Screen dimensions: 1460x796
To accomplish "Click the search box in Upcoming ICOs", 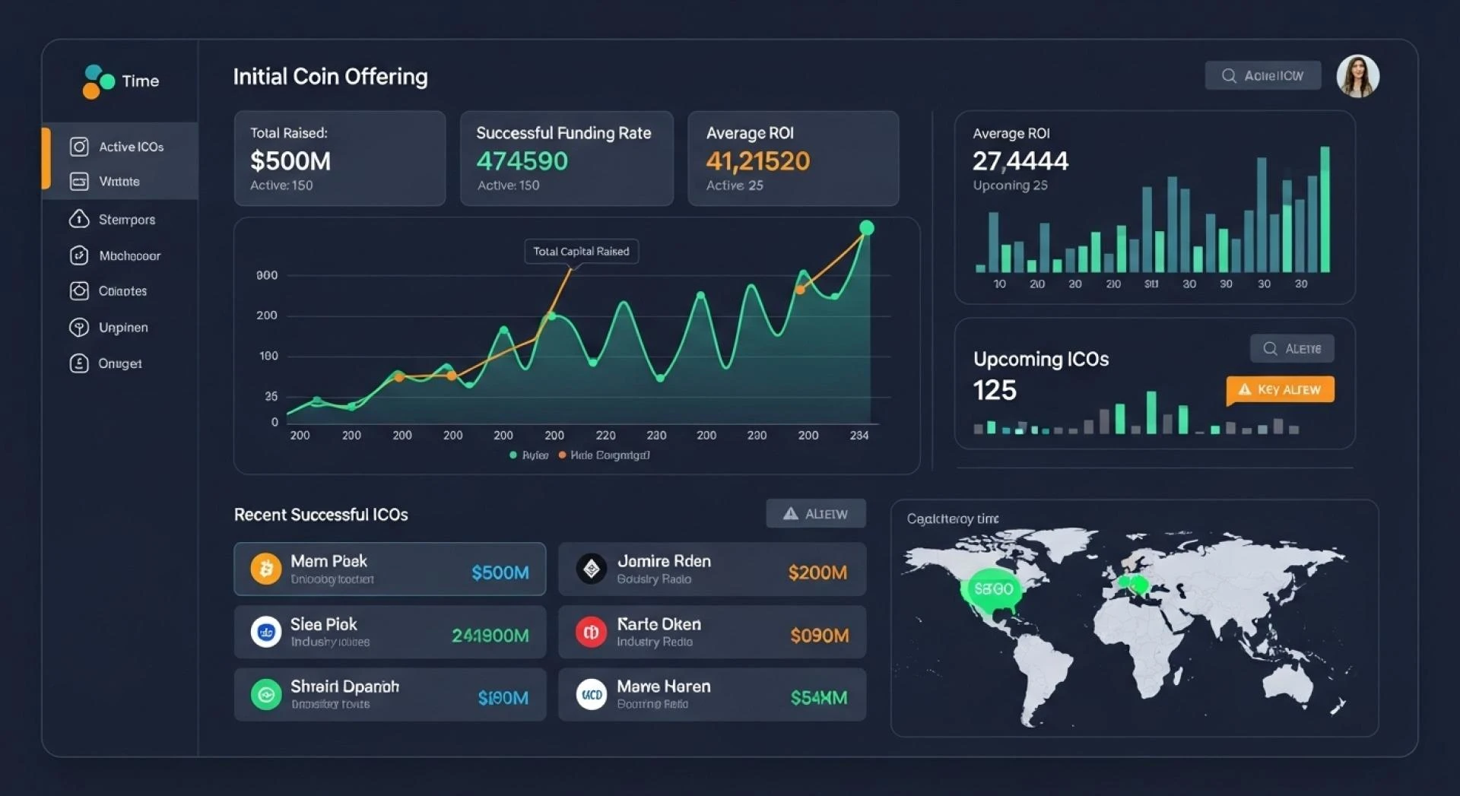I will point(1292,348).
